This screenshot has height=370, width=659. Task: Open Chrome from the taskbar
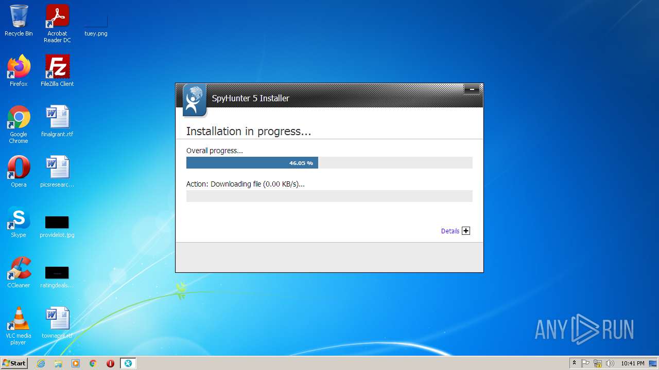(x=93, y=363)
